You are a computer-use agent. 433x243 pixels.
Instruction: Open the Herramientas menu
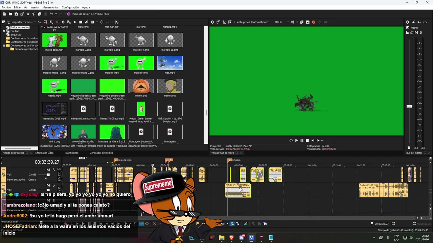tap(50, 7)
